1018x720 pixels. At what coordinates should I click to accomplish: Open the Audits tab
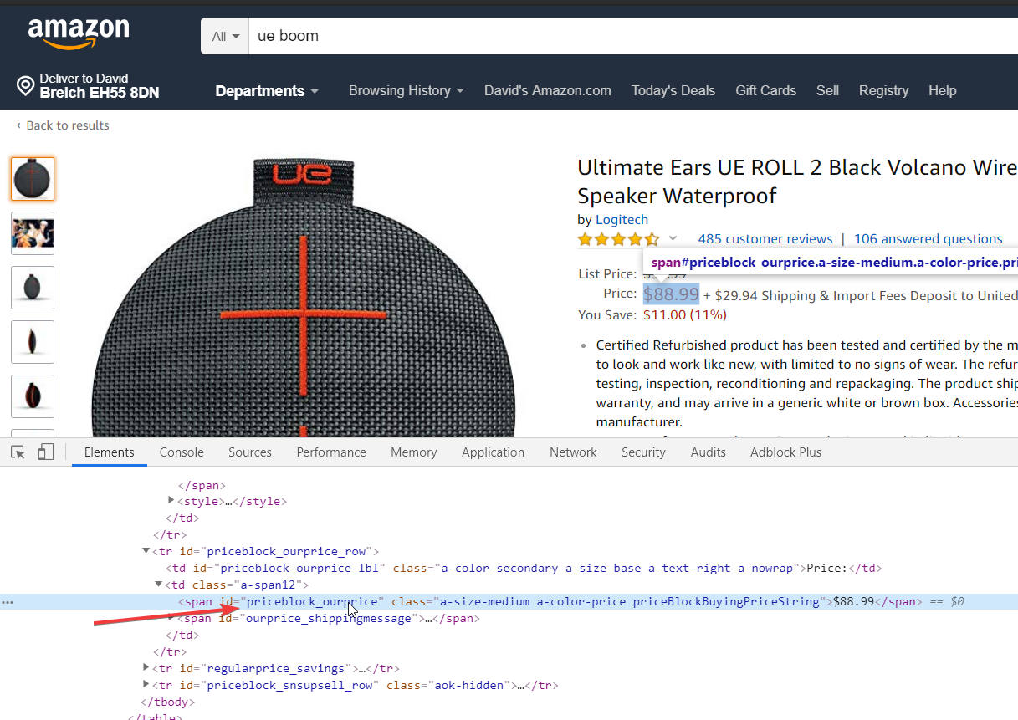coord(708,452)
